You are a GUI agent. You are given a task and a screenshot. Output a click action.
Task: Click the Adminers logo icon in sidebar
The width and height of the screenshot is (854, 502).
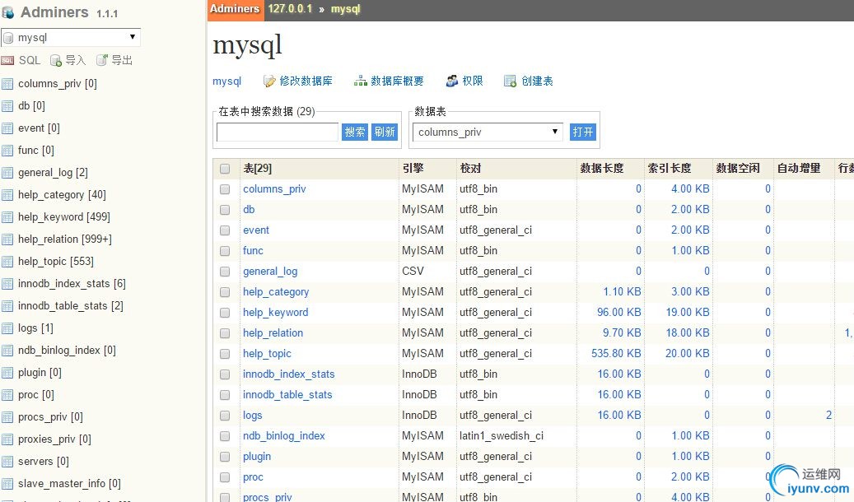7,12
